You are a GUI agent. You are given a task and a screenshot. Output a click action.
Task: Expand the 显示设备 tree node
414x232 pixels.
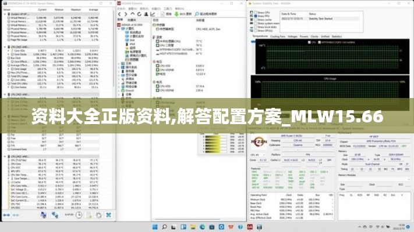pyautogui.click(x=119, y=75)
